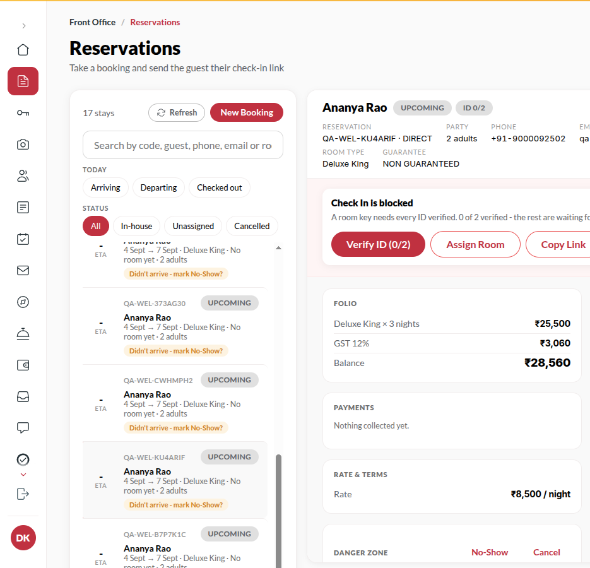Expand the sidebar with the chevron arrow
This screenshot has height=568, width=590.
24,26
